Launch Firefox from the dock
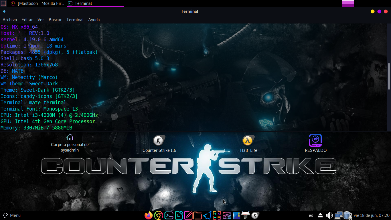This screenshot has width=391, height=220. [149, 215]
